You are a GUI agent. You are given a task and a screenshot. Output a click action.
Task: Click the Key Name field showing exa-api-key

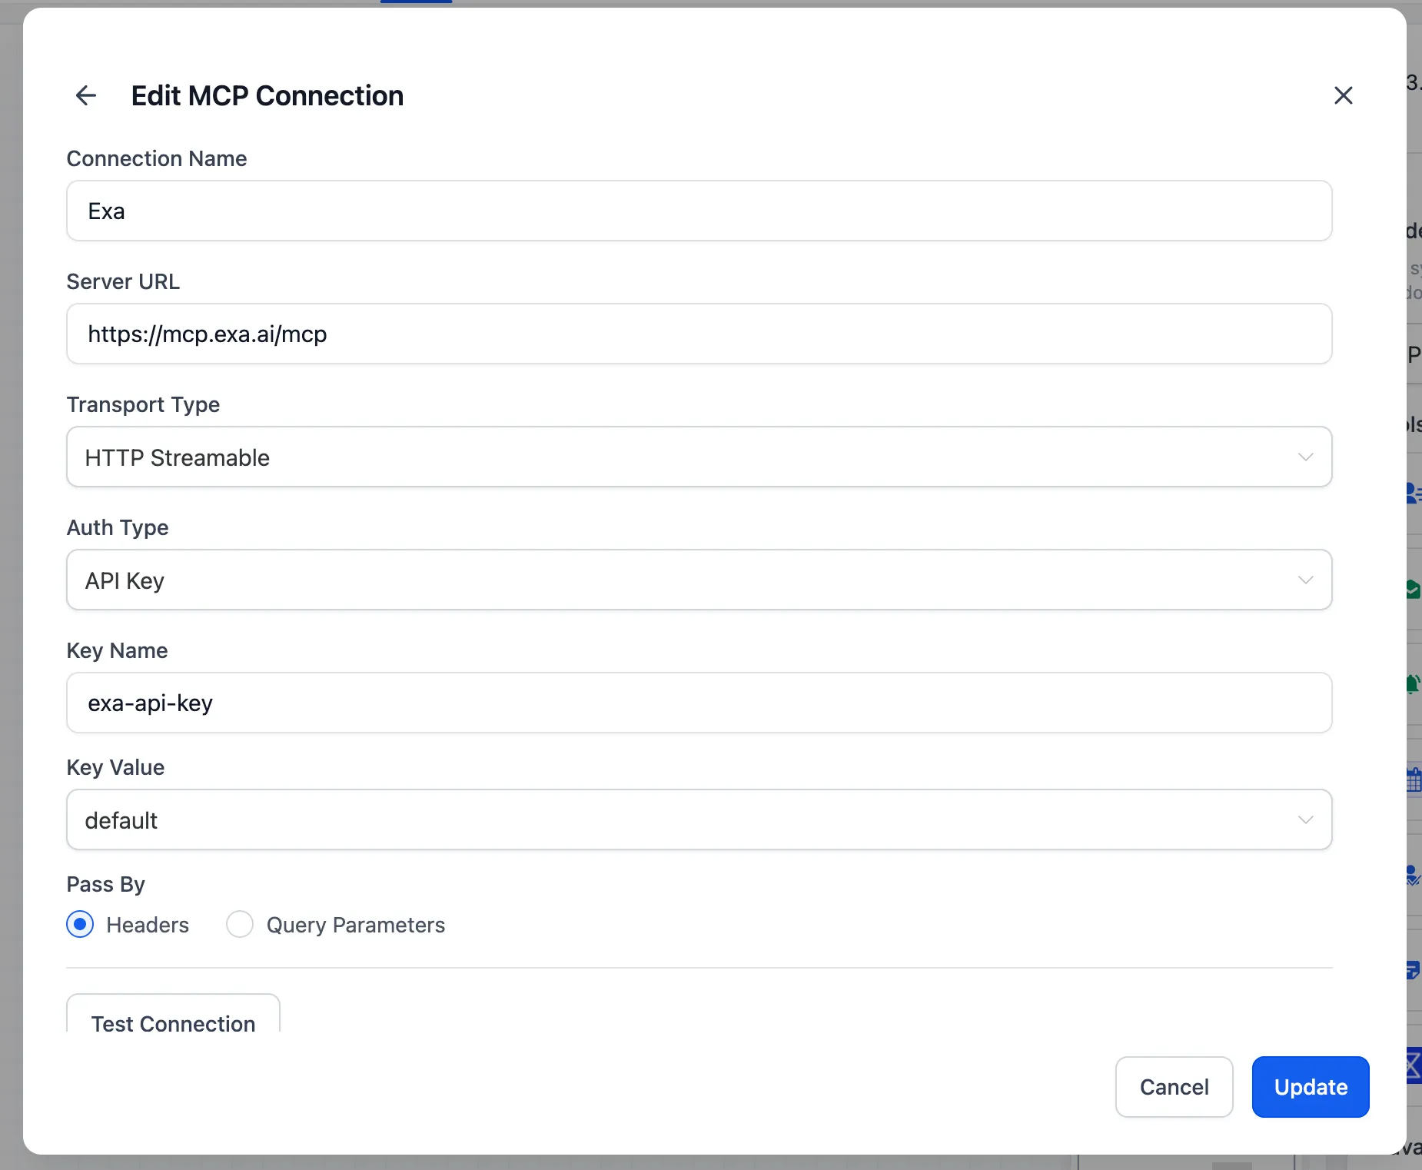pyautogui.click(x=698, y=703)
